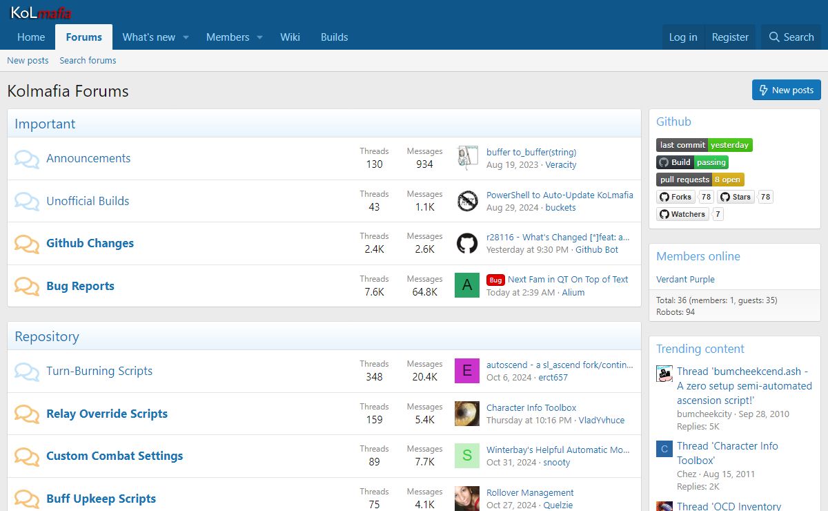
Task: Click the Build passing badge
Action: coord(692,162)
